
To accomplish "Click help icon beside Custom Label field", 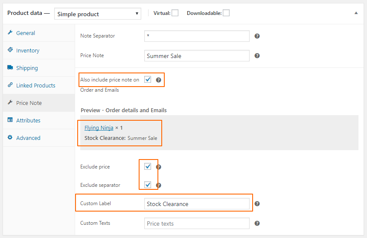I will tap(257, 204).
